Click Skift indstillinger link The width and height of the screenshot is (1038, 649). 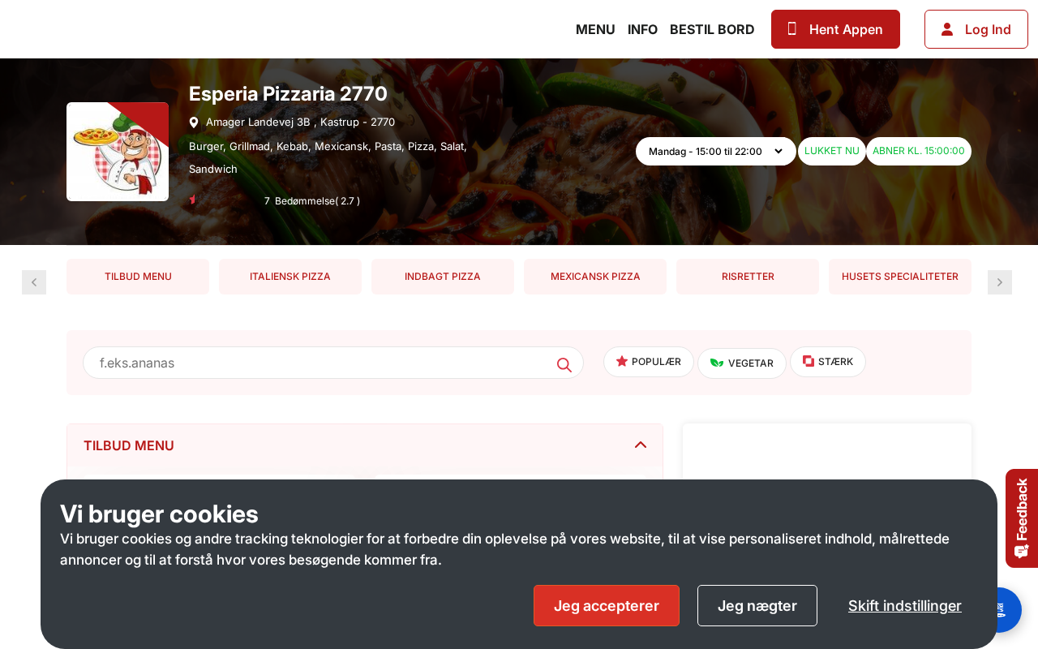pyautogui.click(x=905, y=605)
